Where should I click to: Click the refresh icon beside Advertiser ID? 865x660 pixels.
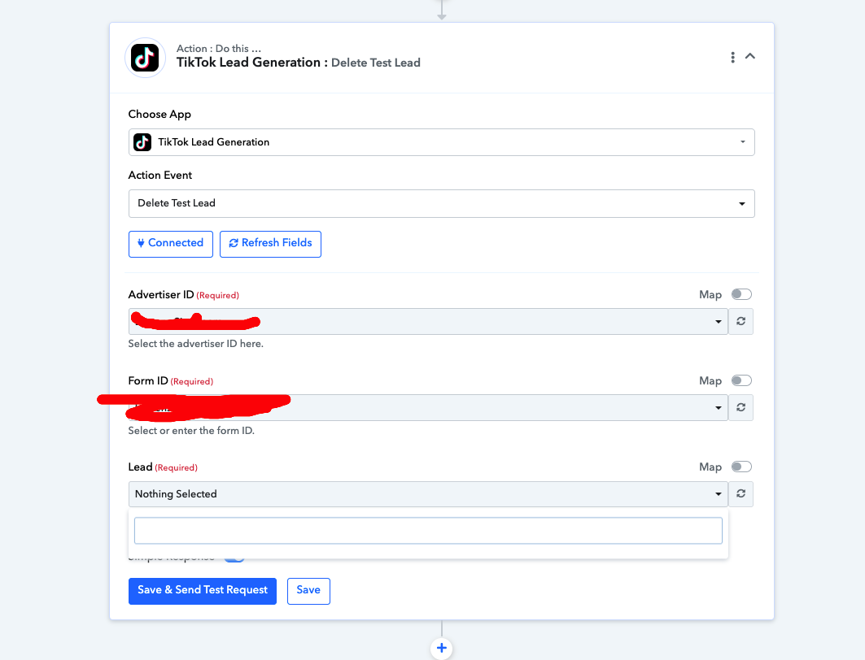740,321
